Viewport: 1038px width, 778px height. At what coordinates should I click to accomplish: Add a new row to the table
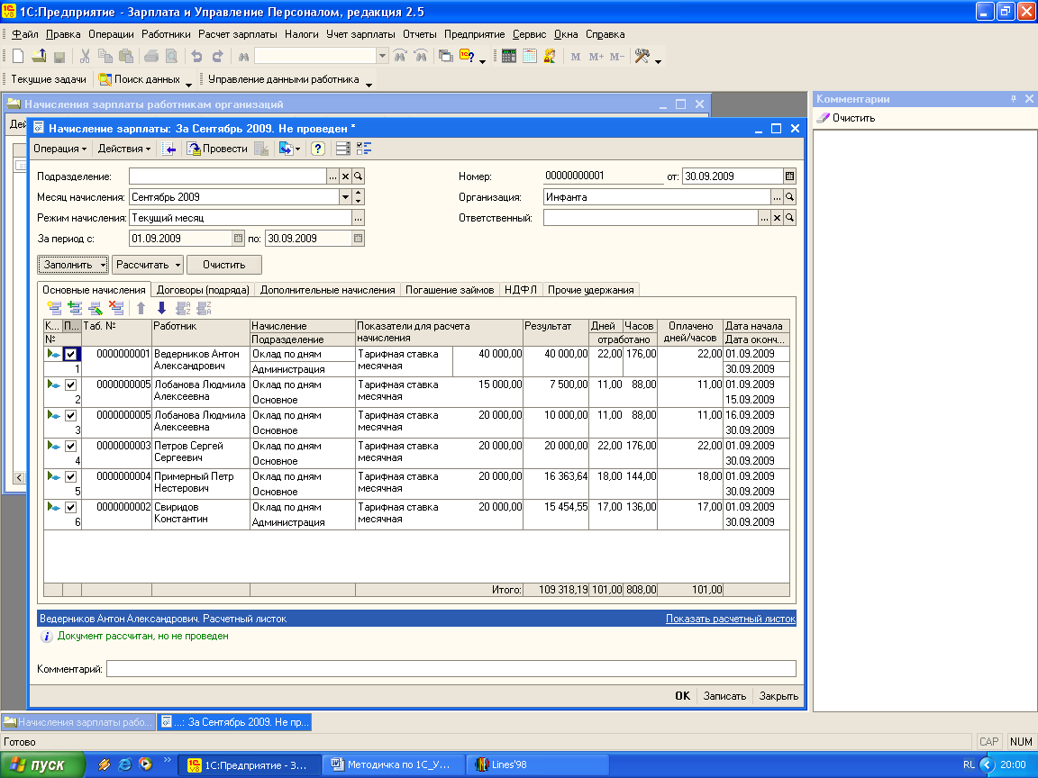tap(54, 308)
